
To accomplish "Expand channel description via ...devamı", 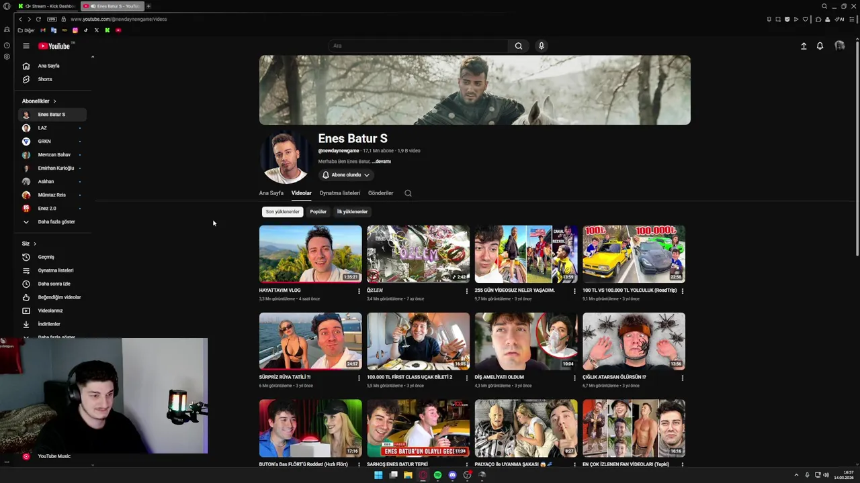I will click(x=382, y=162).
